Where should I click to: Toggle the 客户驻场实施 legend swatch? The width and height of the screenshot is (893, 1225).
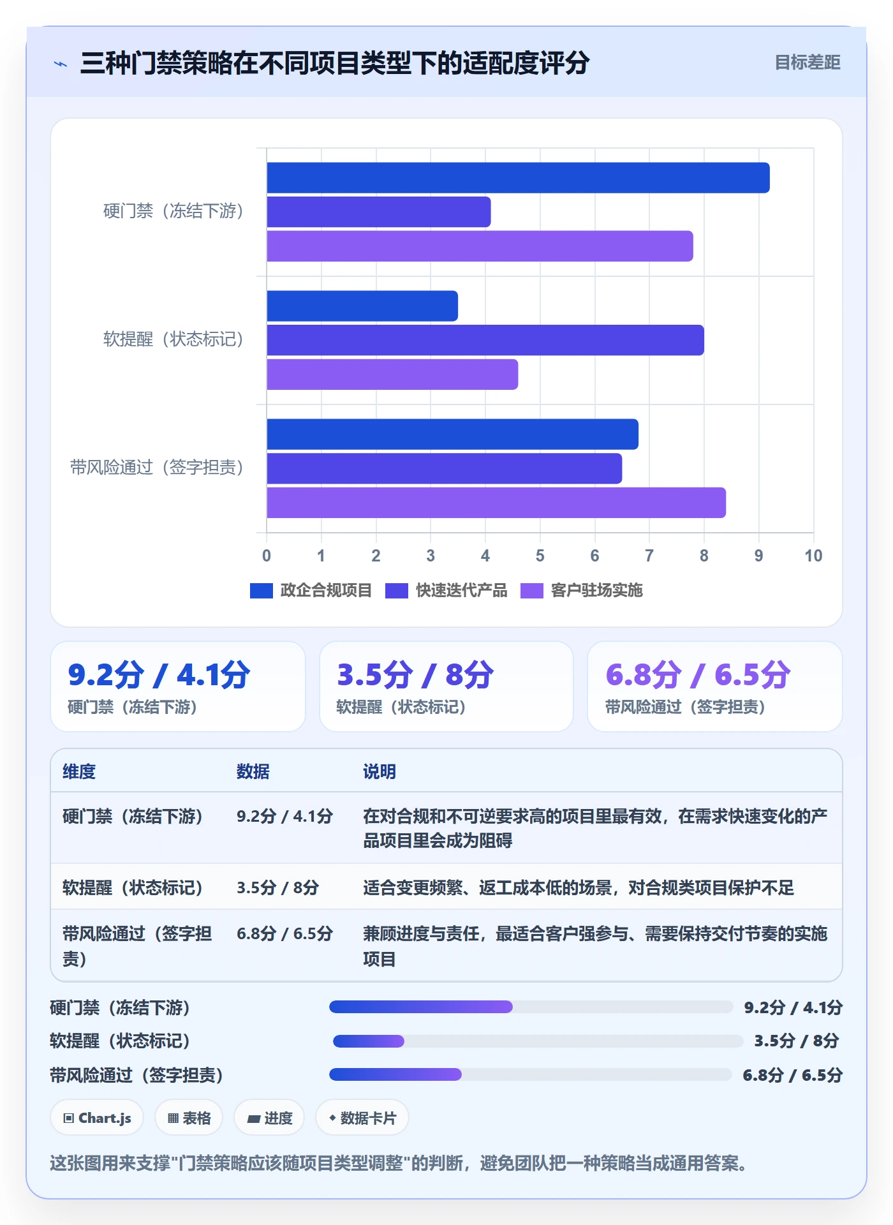[x=532, y=591]
